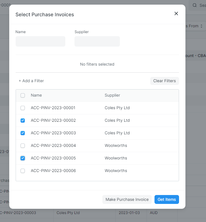Click the Get Items button

click(167, 200)
